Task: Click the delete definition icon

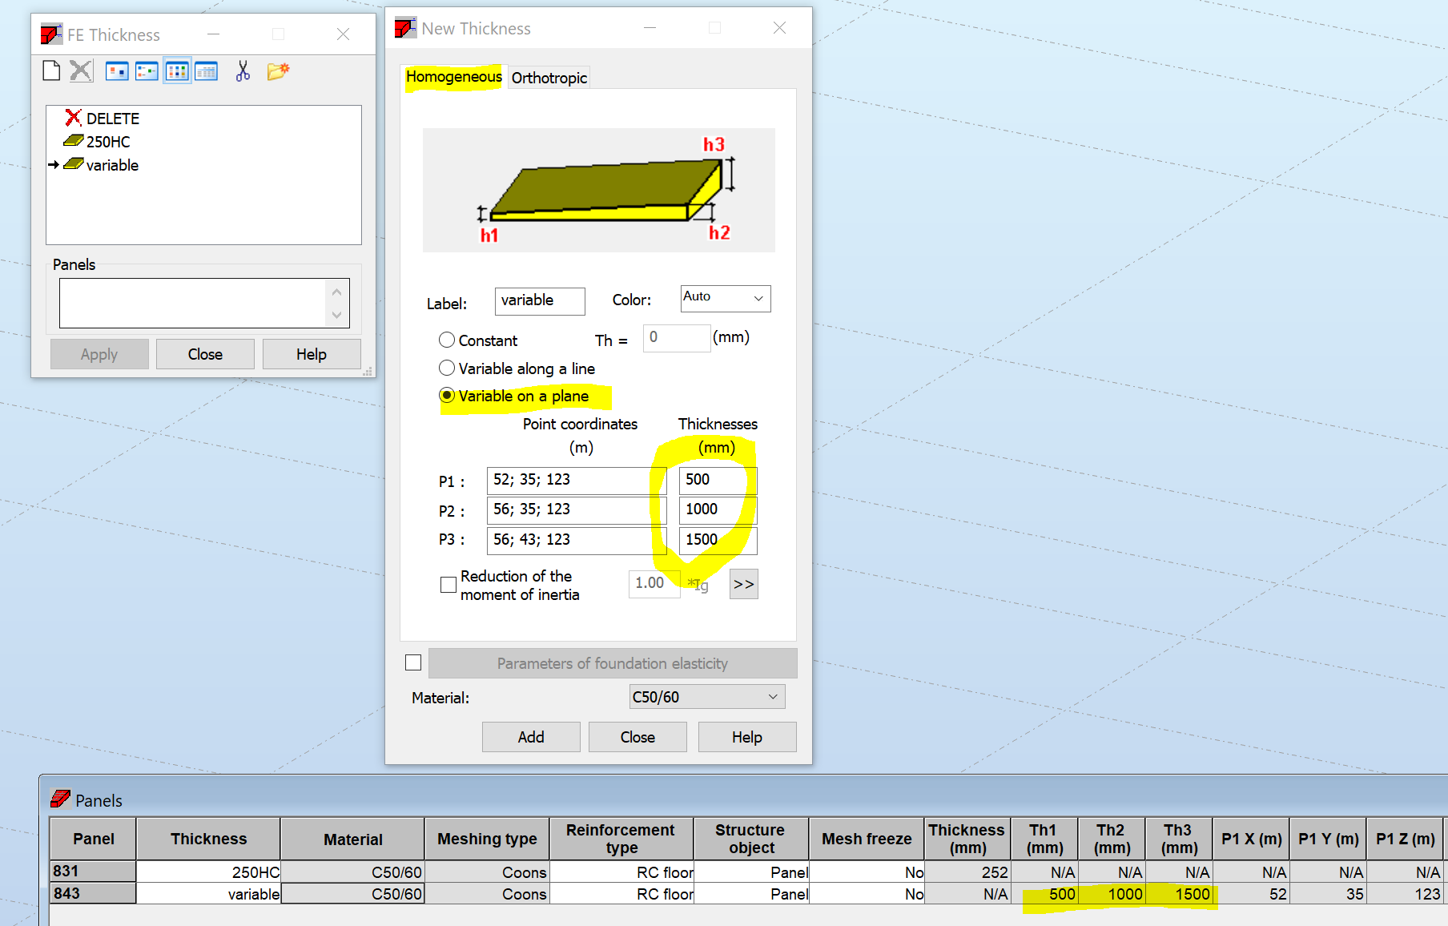Action: tap(80, 70)
